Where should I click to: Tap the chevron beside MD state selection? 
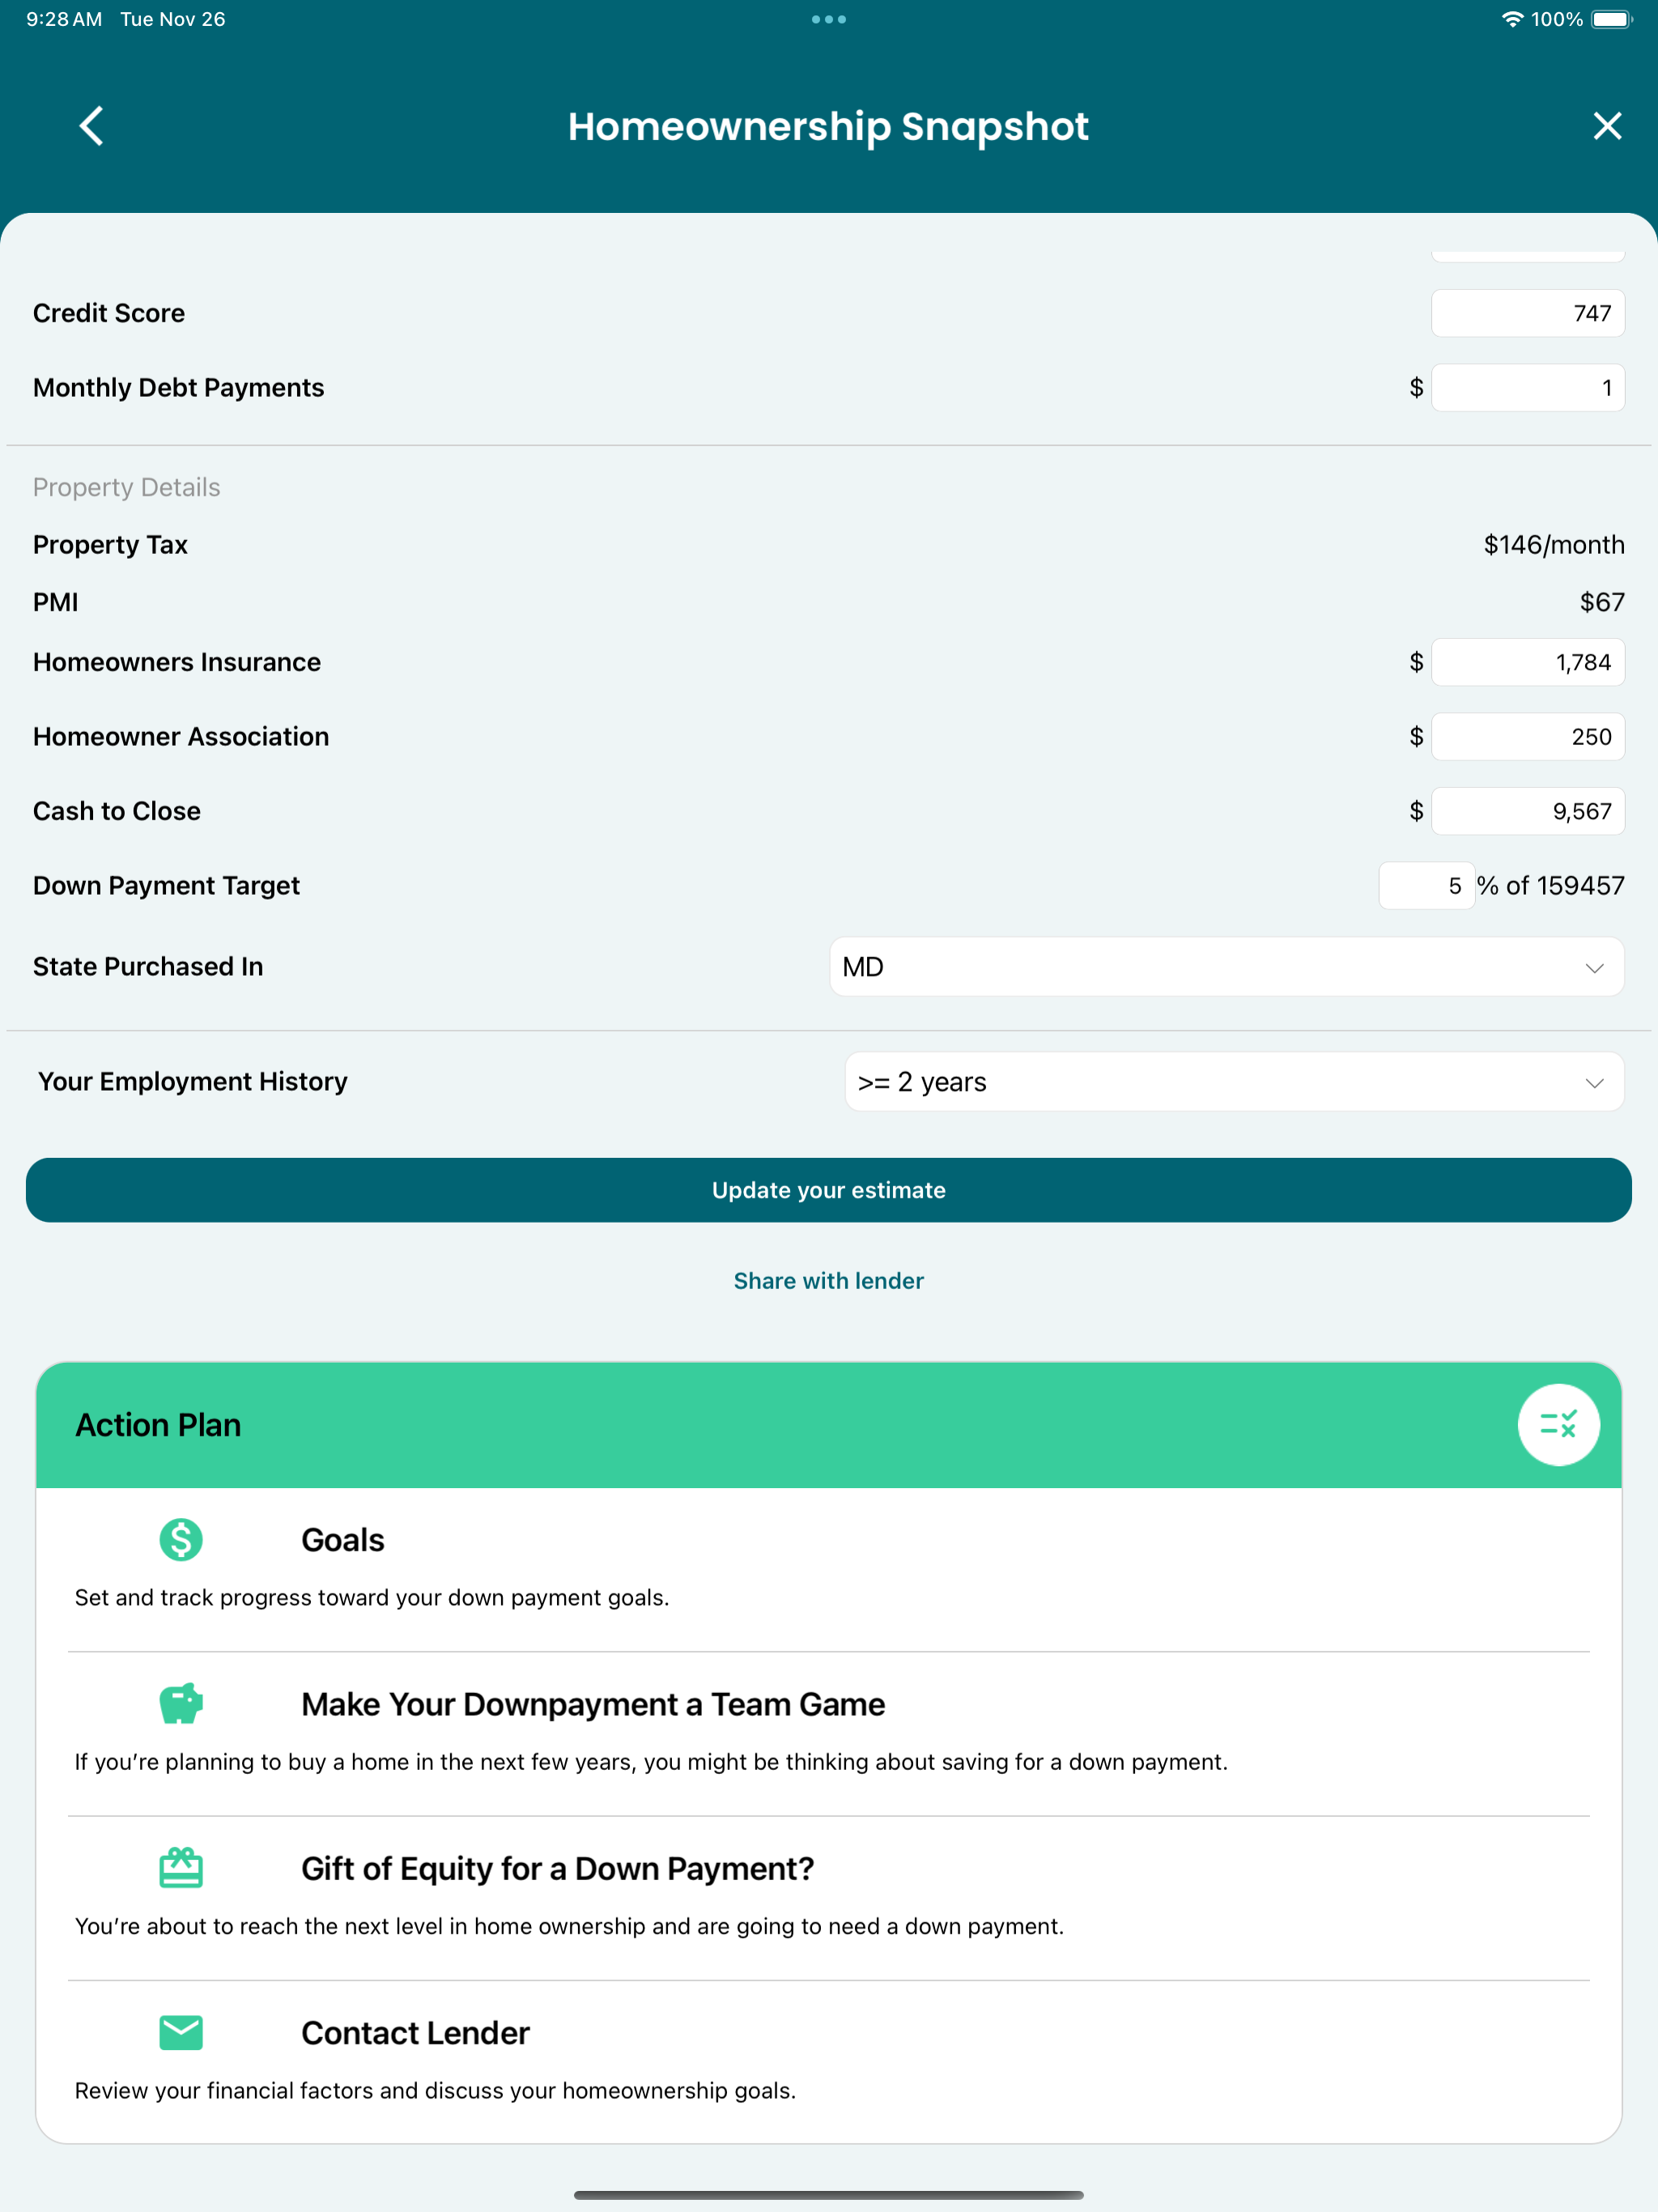[1594, 968]
